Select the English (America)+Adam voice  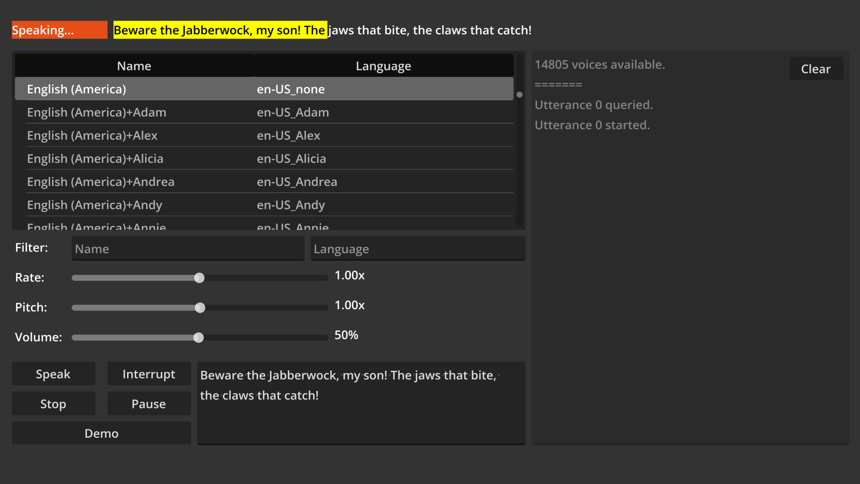point(97,112)
